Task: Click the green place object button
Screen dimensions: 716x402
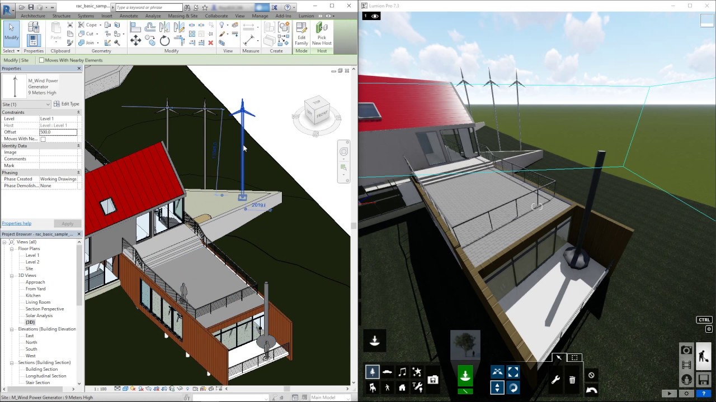Action: click(x=465, y=375)
